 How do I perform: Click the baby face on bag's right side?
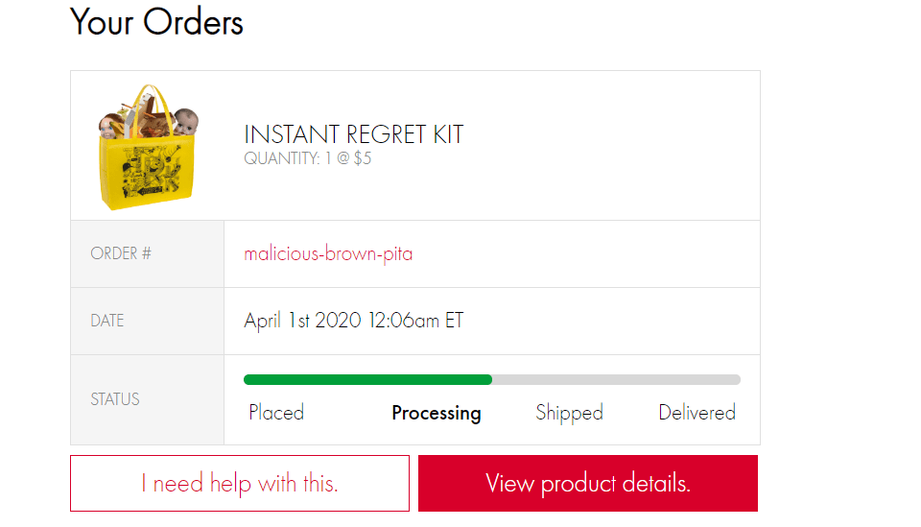click(x=184, y=123)
